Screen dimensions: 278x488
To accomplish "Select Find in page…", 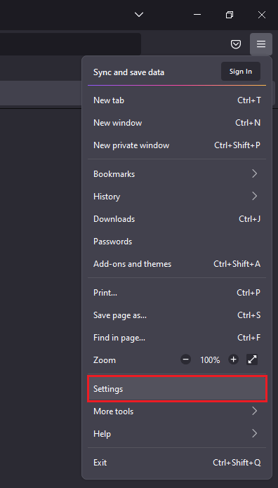I will [177, 337].
